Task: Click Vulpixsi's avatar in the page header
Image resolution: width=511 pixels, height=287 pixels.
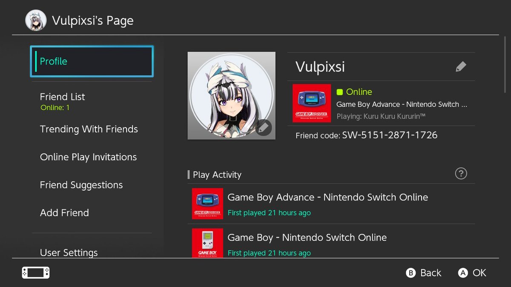Action: pos(36,20)
